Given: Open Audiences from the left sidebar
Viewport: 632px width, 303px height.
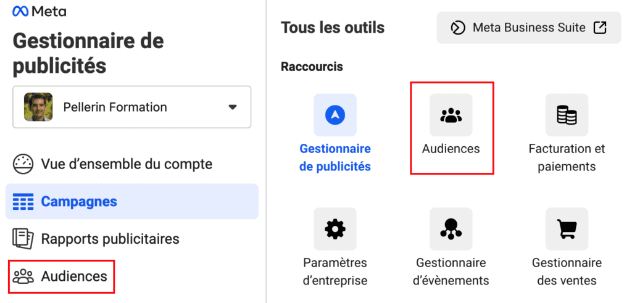Looking at the screenshot, I should point(74,276).
